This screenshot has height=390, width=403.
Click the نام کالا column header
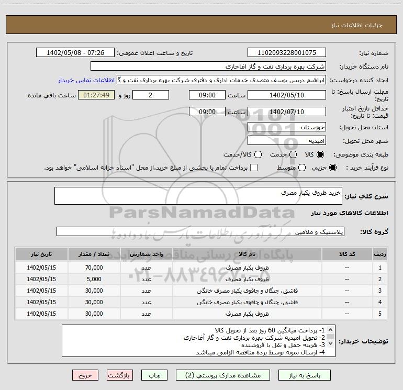pos(247,254)
